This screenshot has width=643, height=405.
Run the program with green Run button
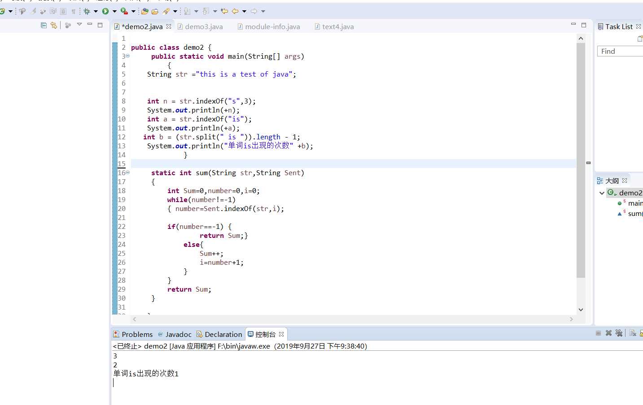tap(105, 11)
